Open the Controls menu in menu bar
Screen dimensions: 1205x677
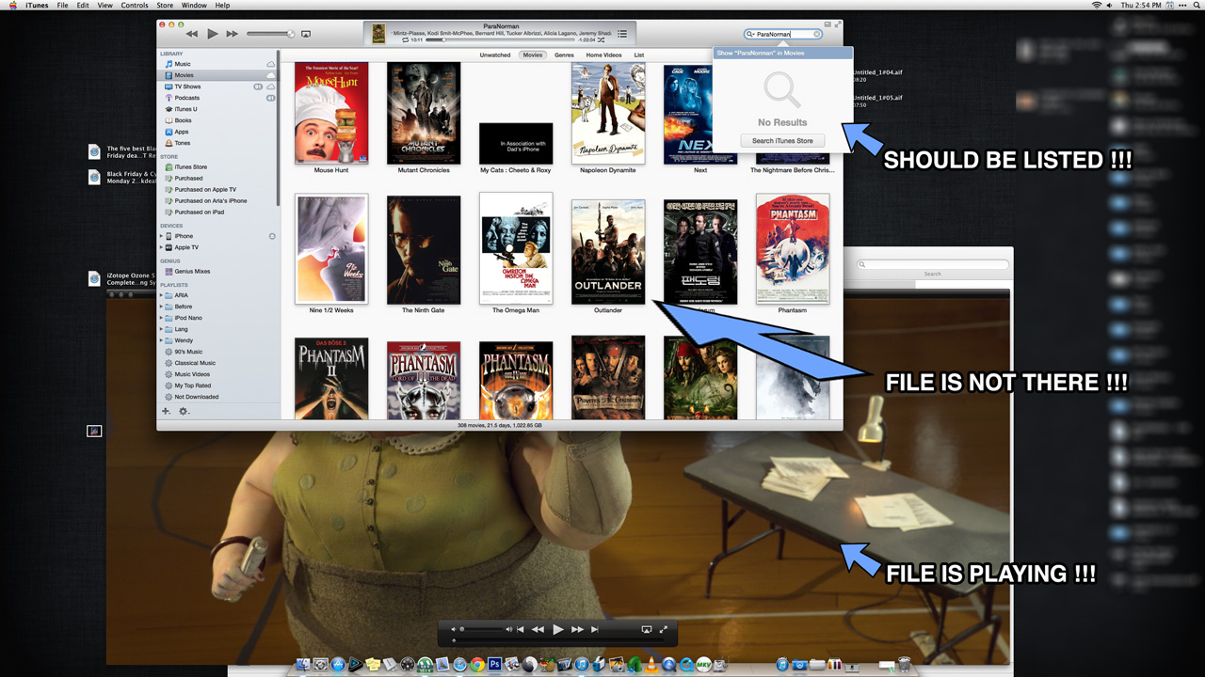pyautogui.click(x=135, y=6)
